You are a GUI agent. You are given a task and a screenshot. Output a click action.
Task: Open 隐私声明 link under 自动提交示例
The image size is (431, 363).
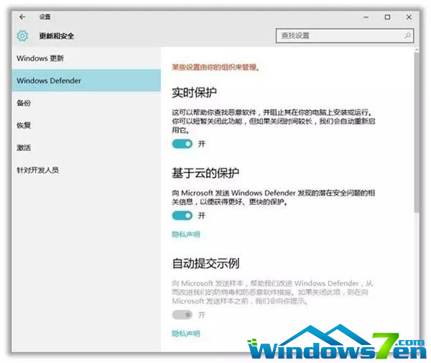click(x=186, y=334)
